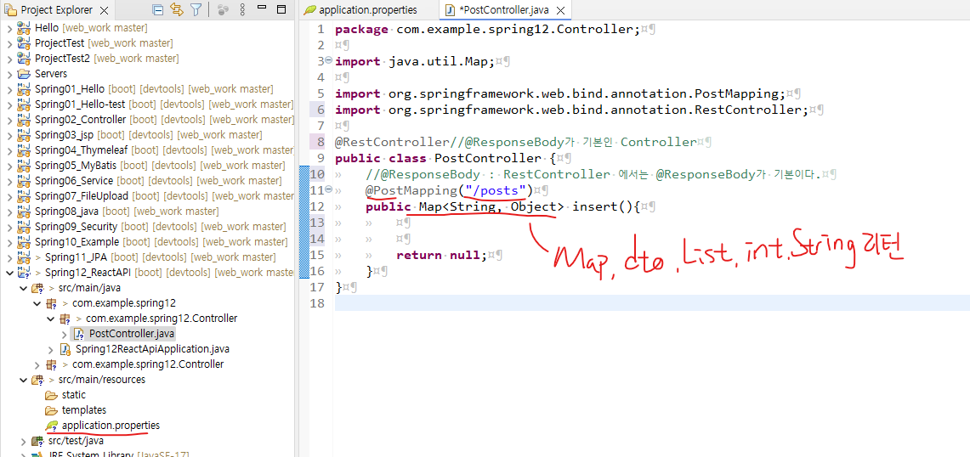
Task: Expand the PostController.java file node
Action: pos(65,334)
